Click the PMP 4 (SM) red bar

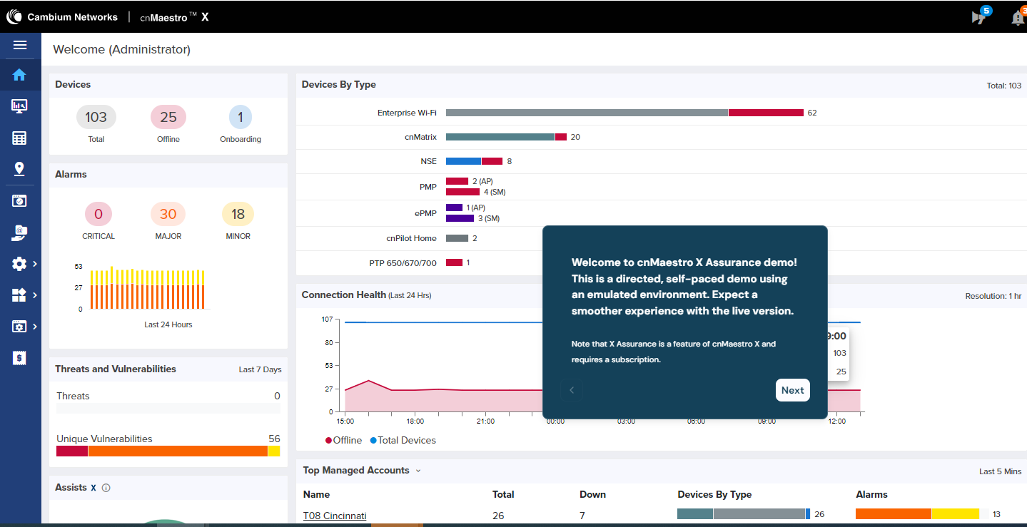pyautogui.click(x=462, y=192)
